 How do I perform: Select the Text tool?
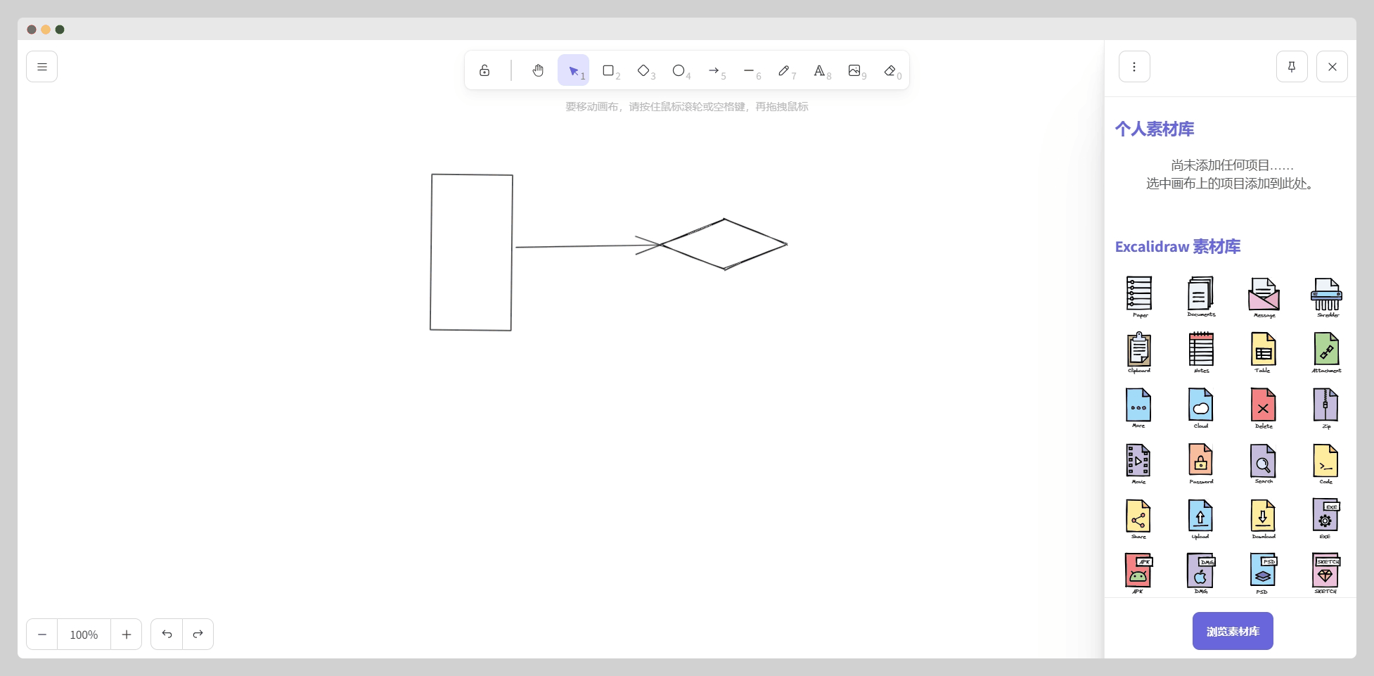(819, 70)
